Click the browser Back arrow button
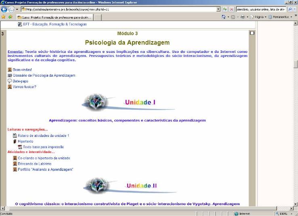This screenshot has width=298, height=216. [x=5, y=9]
